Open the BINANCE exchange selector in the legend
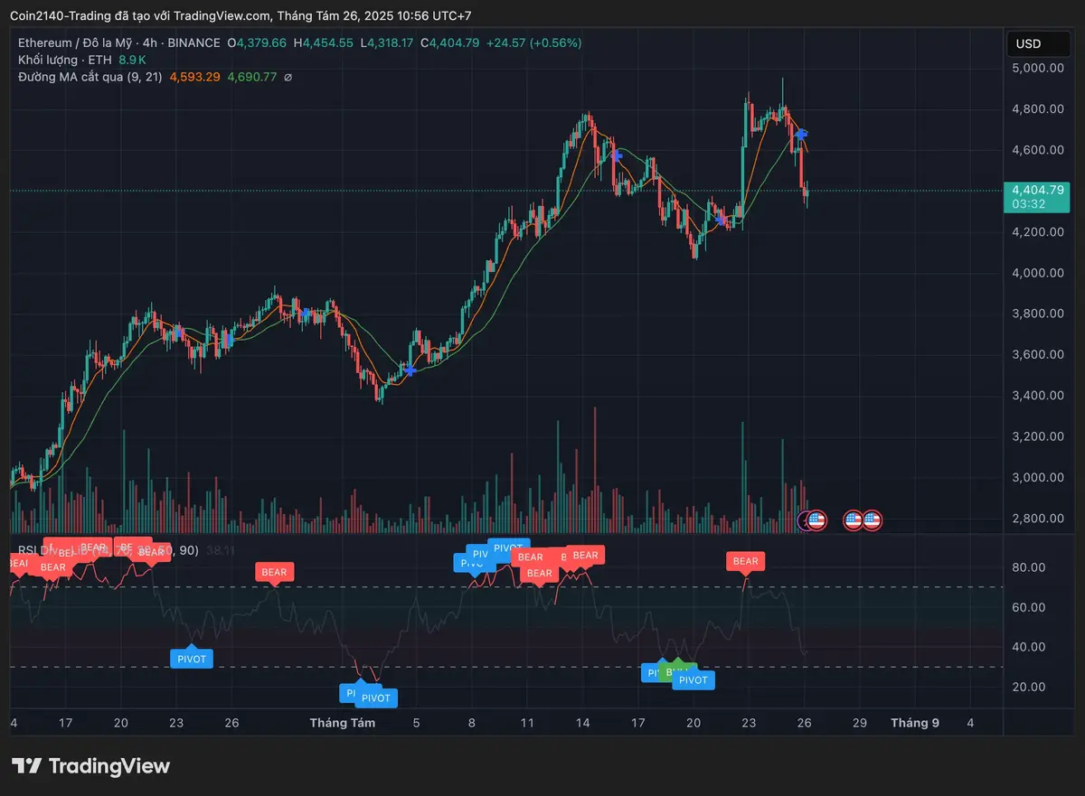The image size is (1085, 796). point(194,42)
